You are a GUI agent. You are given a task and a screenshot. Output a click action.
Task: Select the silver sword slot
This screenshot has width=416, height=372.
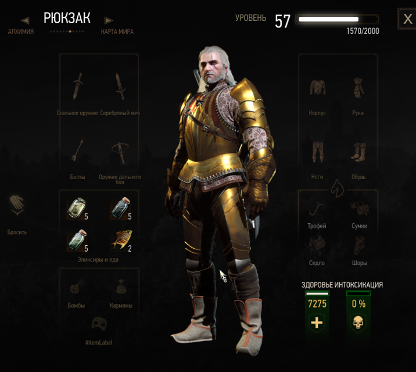point(120,86)
